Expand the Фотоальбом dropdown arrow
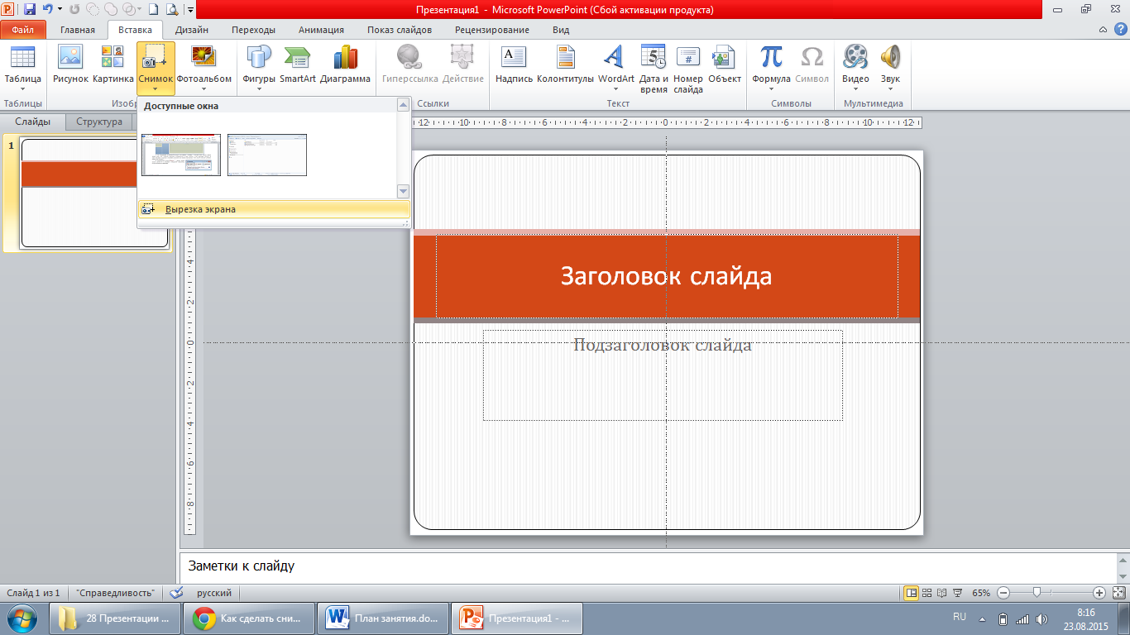1130x635 pixels. [x=203, y=89]
